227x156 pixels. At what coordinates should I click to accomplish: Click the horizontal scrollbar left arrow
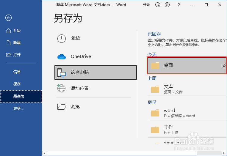pos(45,153)
